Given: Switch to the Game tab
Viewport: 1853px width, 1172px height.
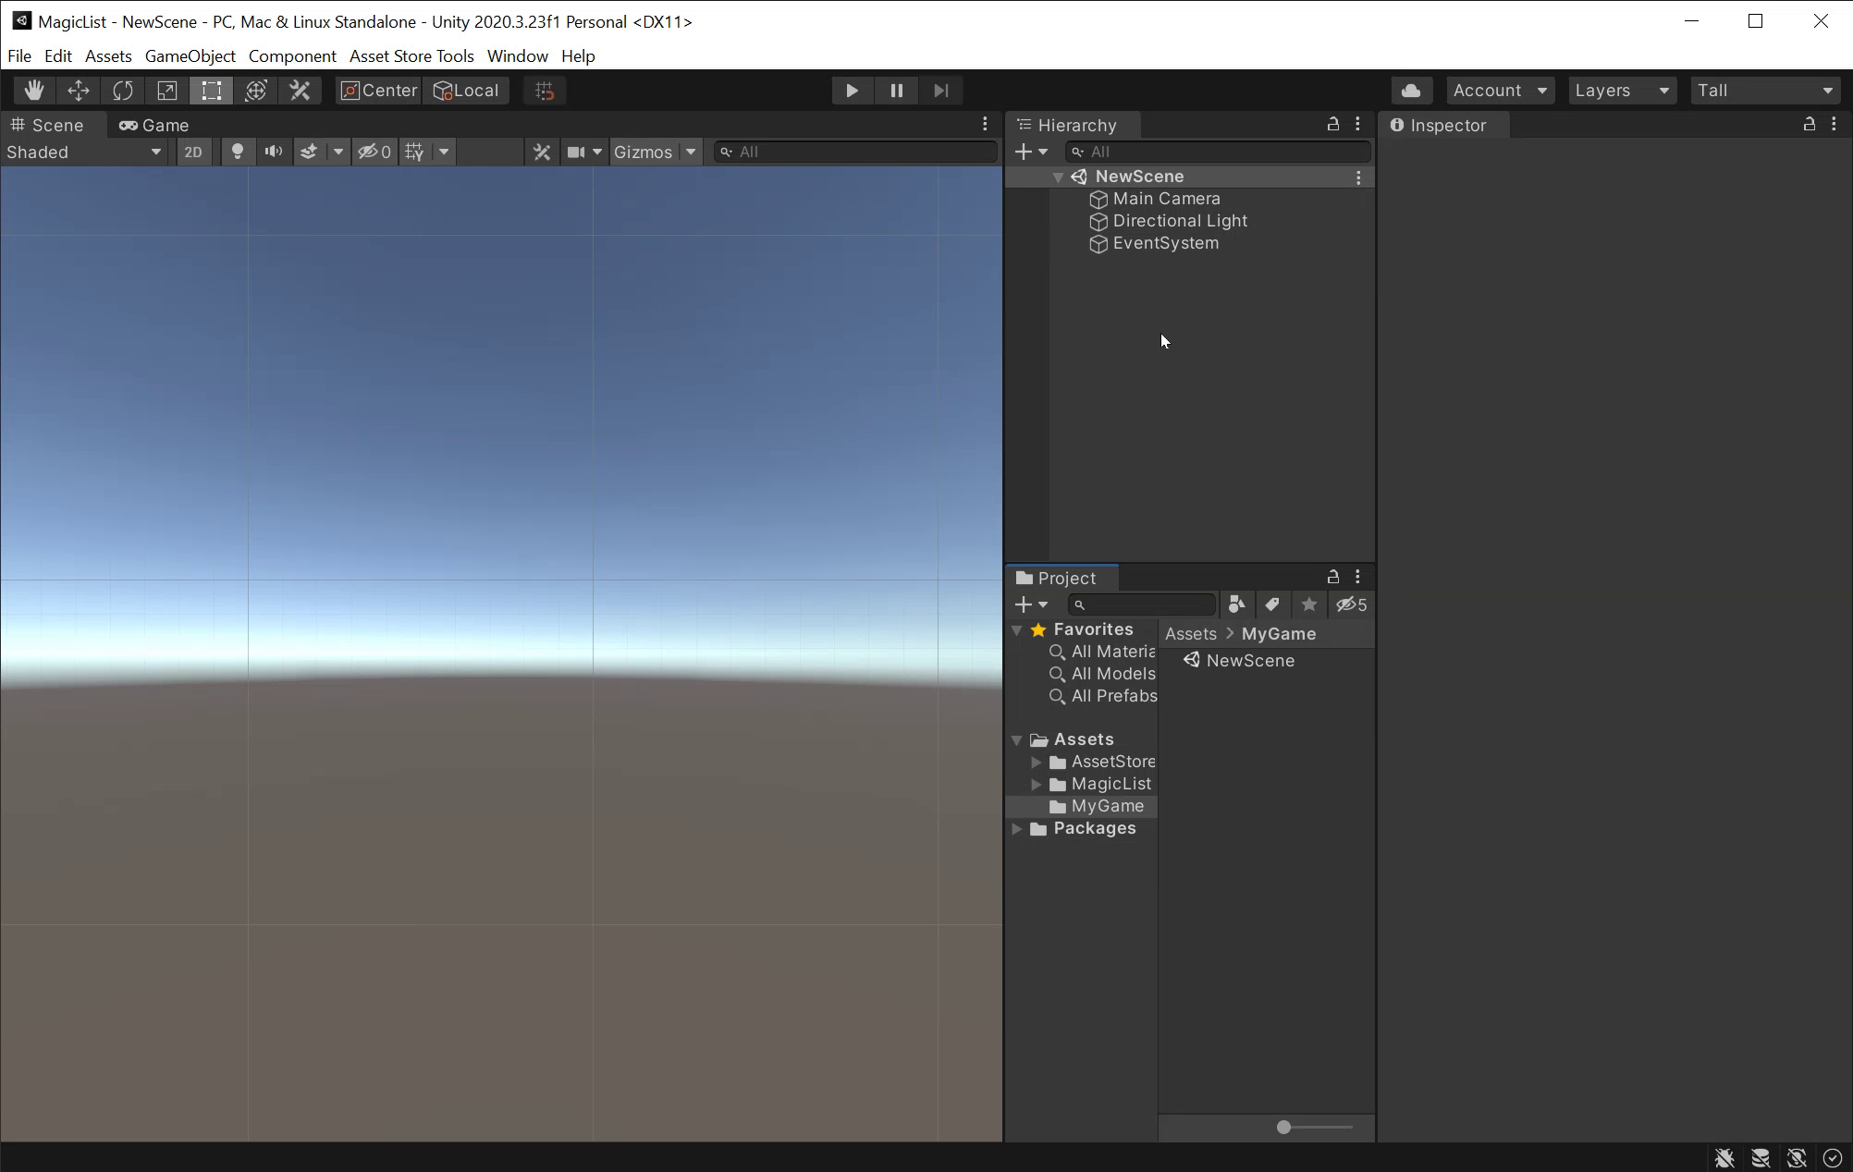Looking at the screenshot, I should [x=154, y=125].
